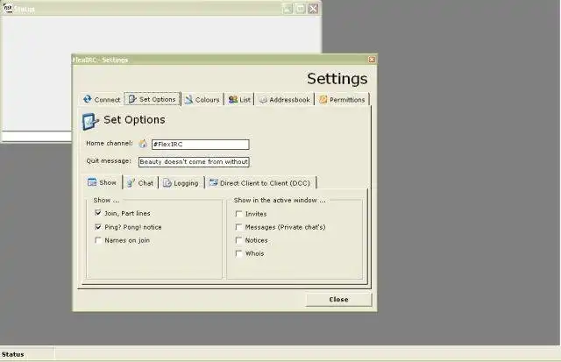
Task: Click the Quit message input field
Action: [194, 161]
